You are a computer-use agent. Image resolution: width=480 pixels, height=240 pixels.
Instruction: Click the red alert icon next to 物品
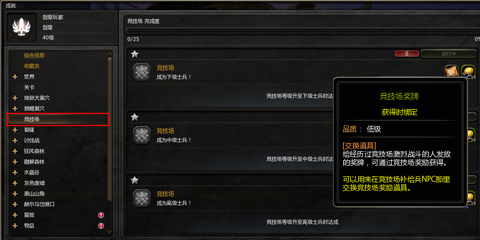101,226
